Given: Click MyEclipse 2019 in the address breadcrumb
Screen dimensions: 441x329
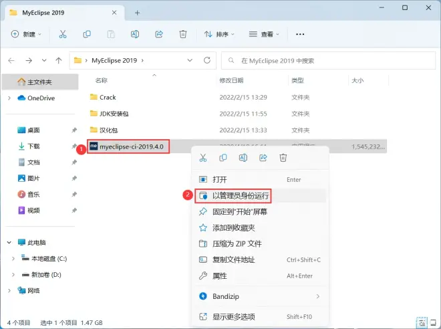Looking at the screenshot, I should pyautogui.click(x=114, y=60).
